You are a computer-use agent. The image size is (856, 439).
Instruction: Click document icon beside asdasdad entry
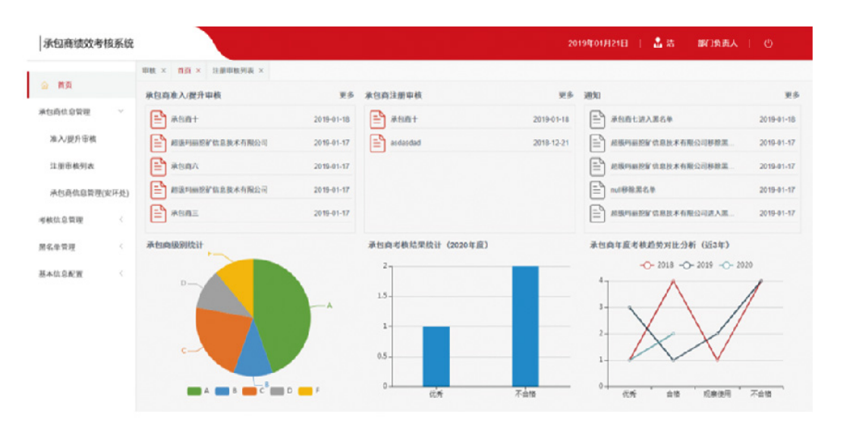(x=378, y=143)
